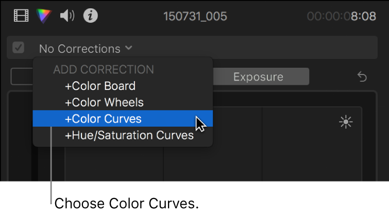Open the Audio inspector speaker icon

[67, 15]
